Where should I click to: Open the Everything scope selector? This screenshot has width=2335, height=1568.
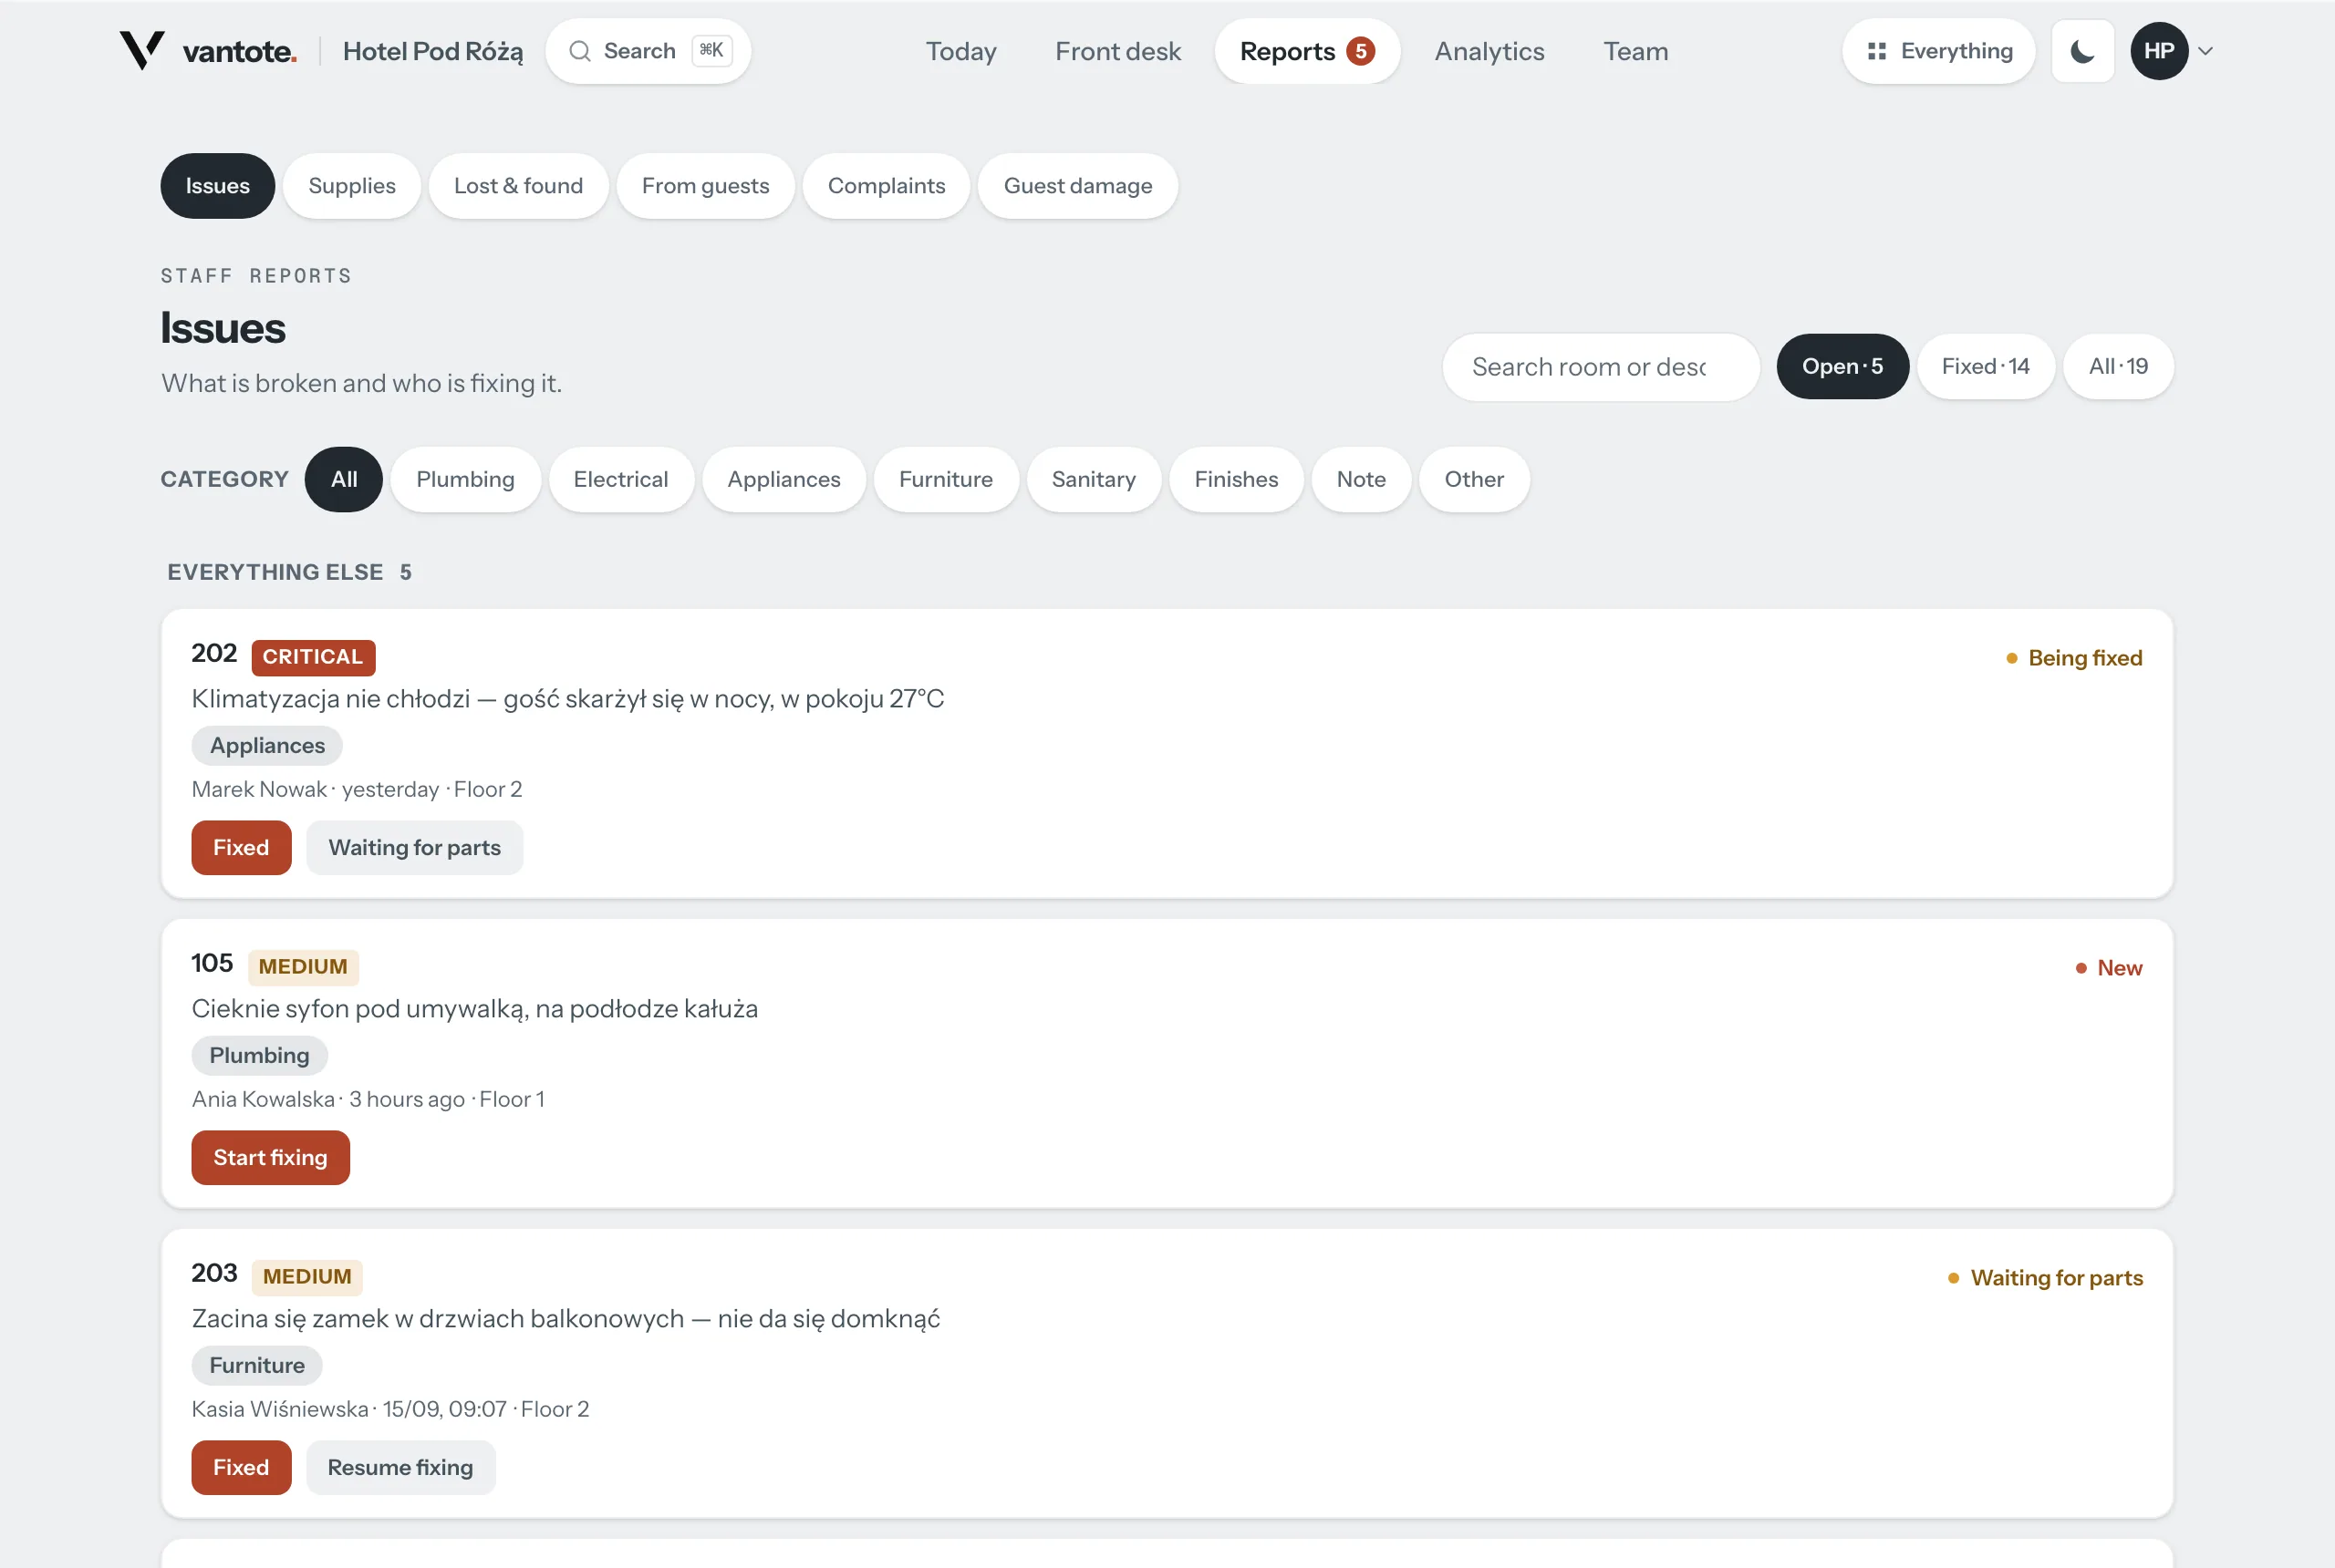coord(1939,51)
